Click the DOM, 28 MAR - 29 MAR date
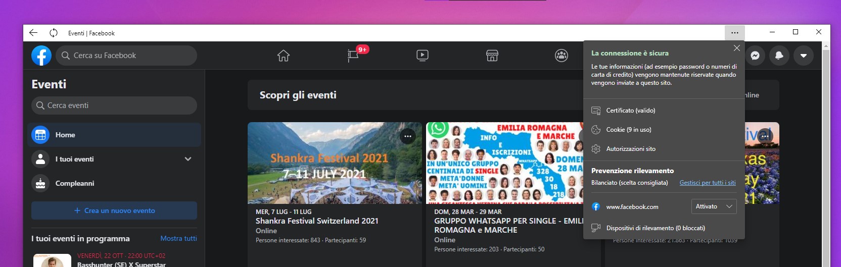Screen dimensions: 841x267 pos(468,212)
